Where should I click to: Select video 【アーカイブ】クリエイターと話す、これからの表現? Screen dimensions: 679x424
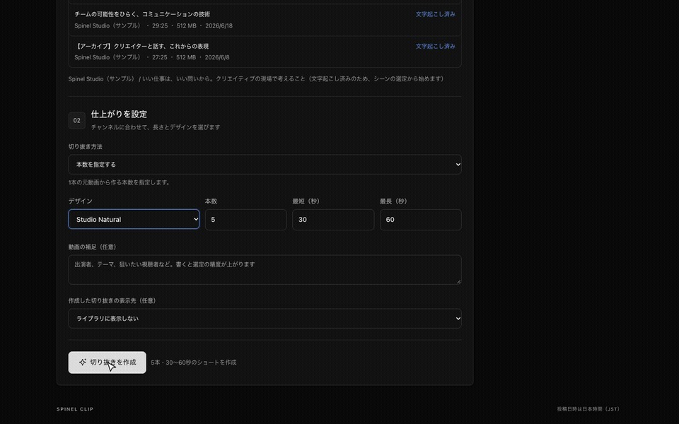[x=265, y=52]
